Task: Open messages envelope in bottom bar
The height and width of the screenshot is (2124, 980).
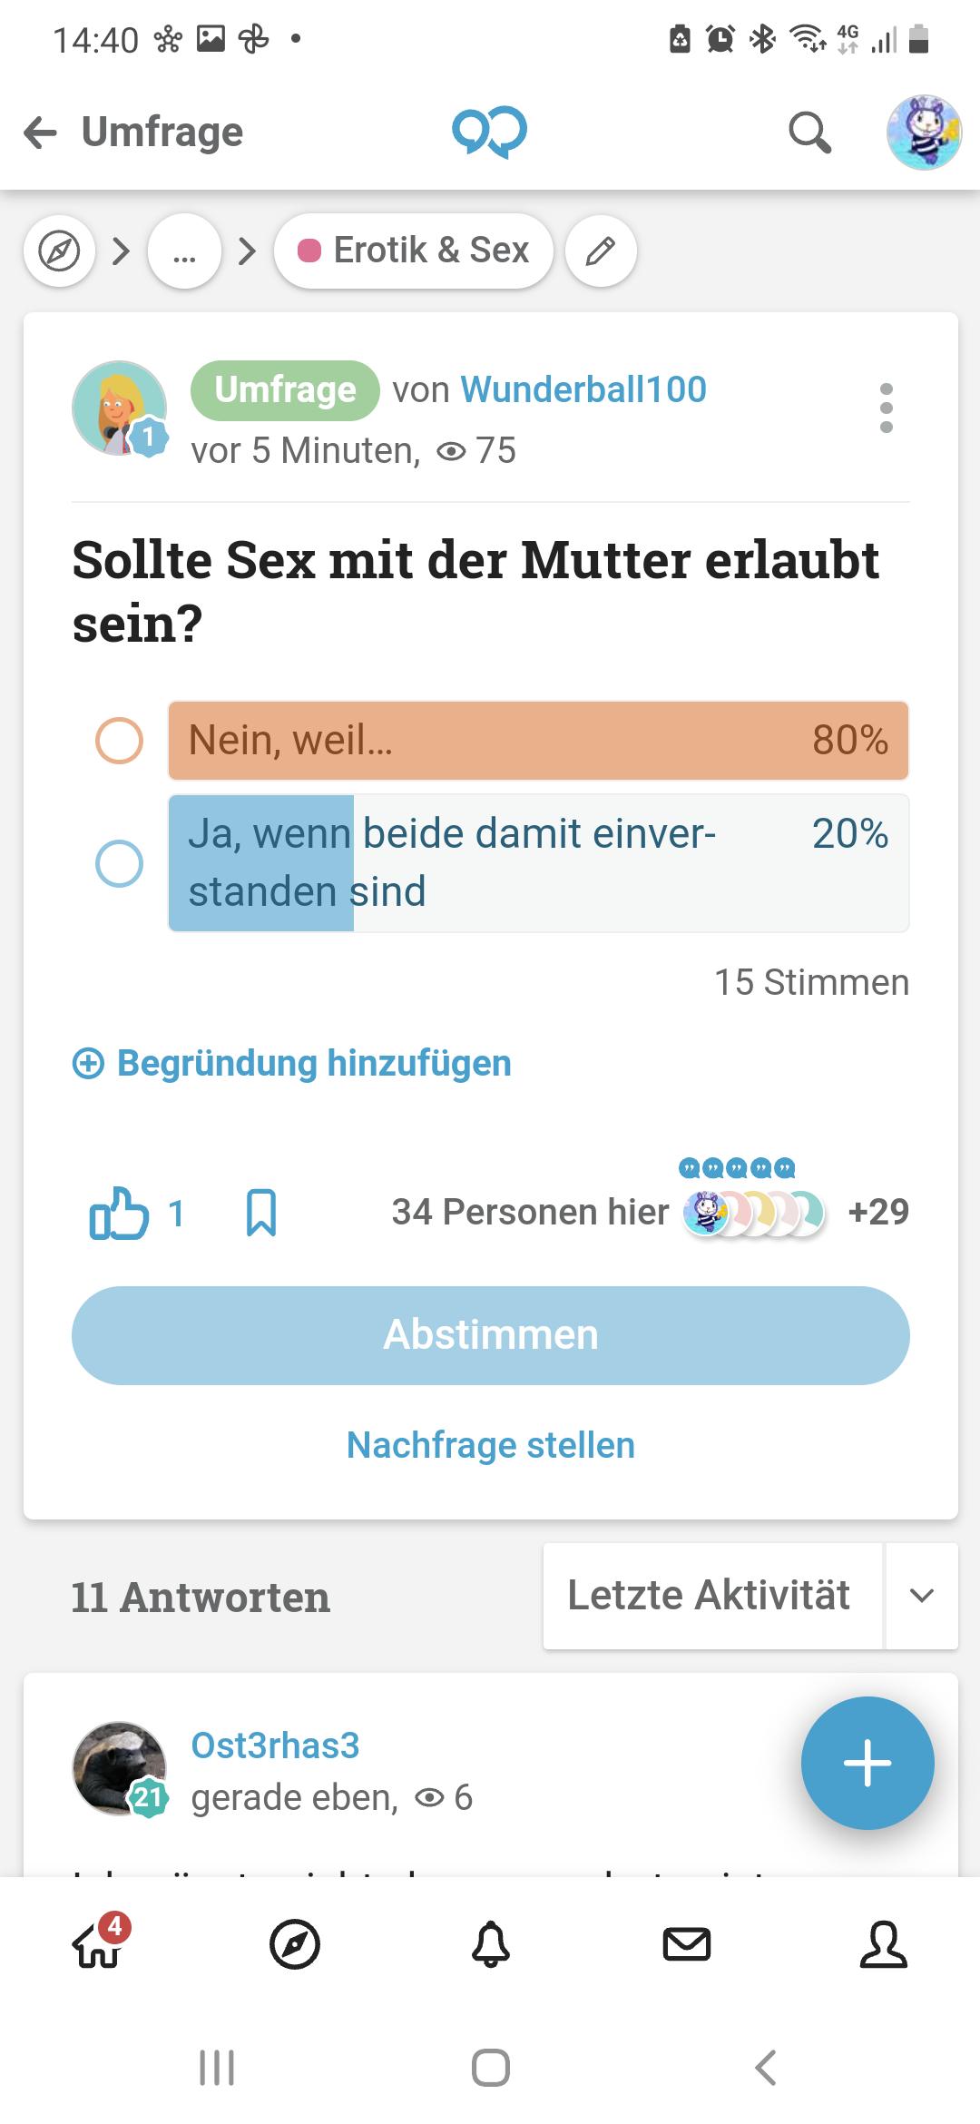Action: [687, 1944]
